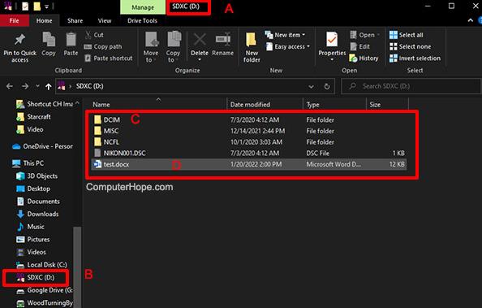Open the Drive Tools tab

(x=142, y=20)
